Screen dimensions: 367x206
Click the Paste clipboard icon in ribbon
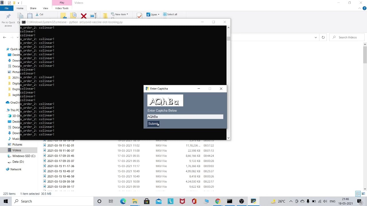click(x=30, y=16)
